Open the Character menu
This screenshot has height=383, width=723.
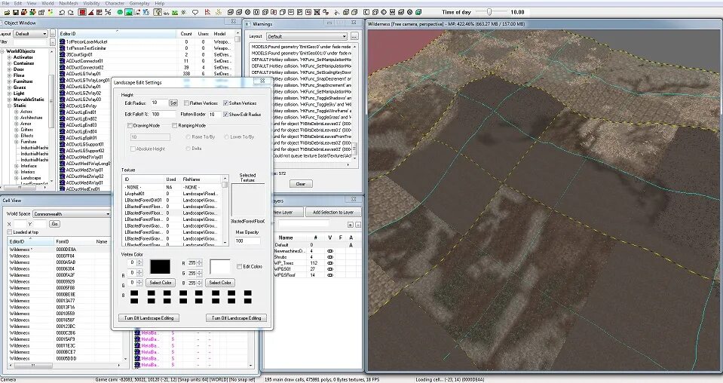point(115,3)
